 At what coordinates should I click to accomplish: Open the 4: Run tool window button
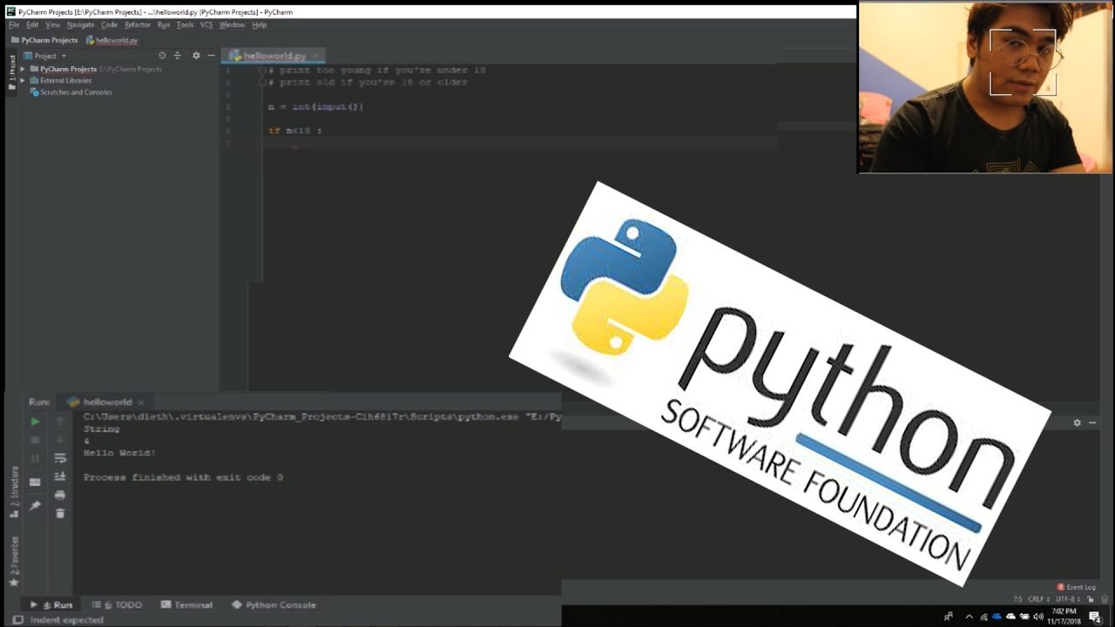coord(52,604)
